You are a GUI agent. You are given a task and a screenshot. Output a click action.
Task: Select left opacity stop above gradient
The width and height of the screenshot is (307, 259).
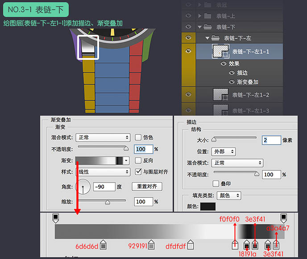[x=56, y=218]
